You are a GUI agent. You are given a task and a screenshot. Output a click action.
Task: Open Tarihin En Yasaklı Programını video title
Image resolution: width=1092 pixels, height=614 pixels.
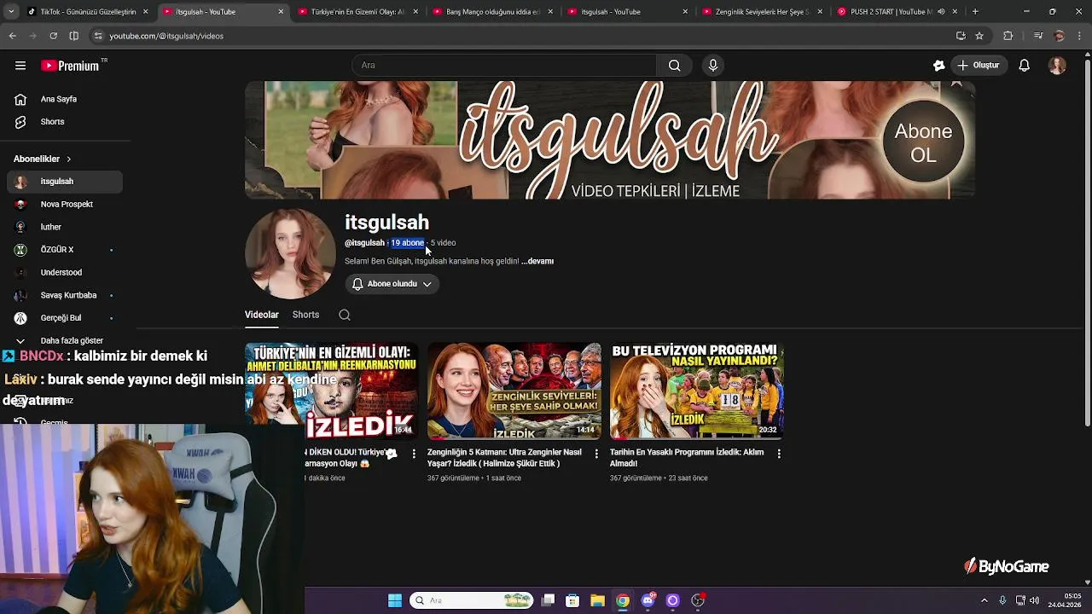[687, 458]
